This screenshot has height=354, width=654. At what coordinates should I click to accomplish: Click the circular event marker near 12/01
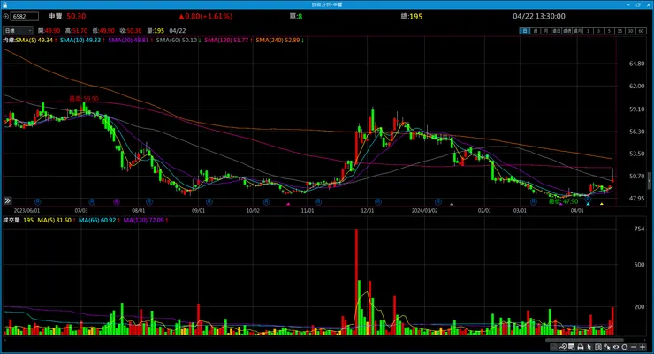(x=378, y=201)
